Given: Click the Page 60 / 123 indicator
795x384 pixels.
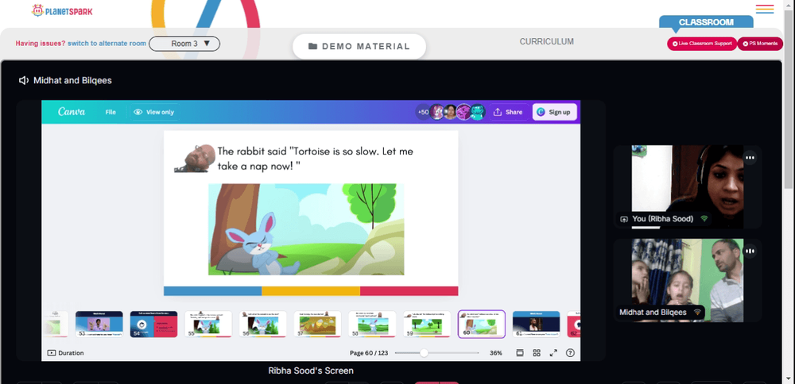Looking at the screenshot, I should 369,352.
